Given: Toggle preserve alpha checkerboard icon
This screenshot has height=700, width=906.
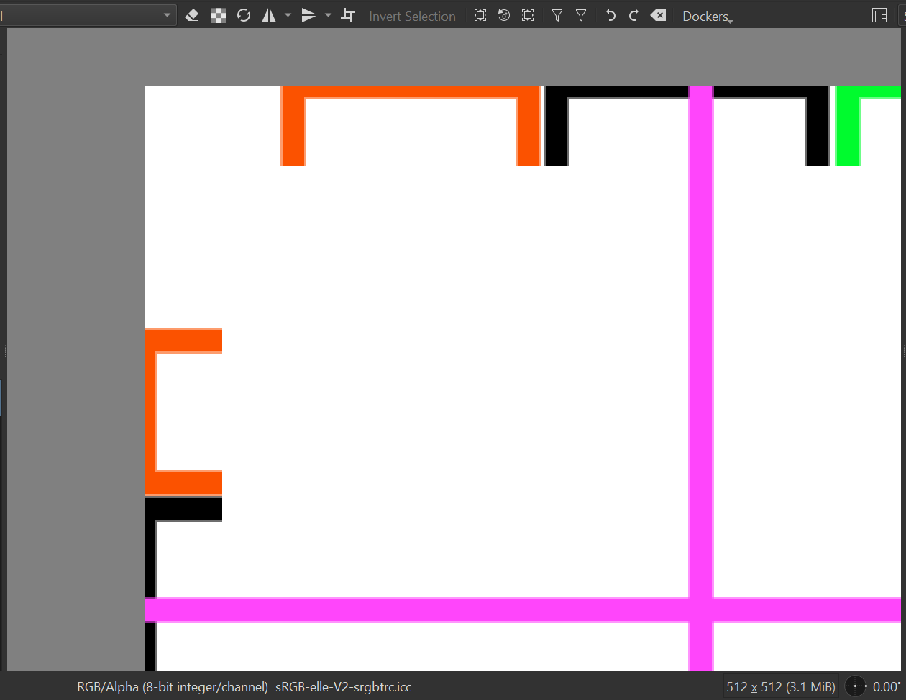Looking at the screenshot, I should pos(218,15).
